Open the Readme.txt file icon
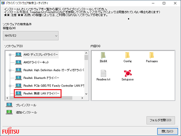The height and width of the screenshot is (136, 181). point(103,73)
